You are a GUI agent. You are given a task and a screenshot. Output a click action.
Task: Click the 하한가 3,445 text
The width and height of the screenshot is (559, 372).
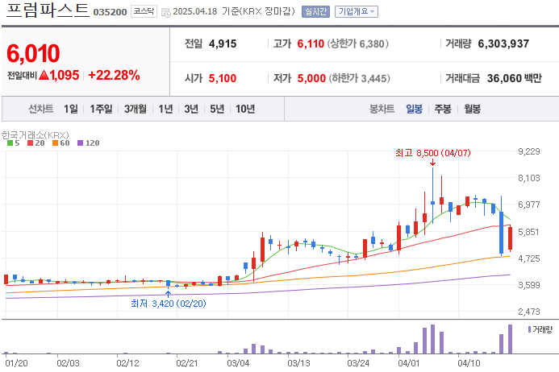click(x=360, y=78)
